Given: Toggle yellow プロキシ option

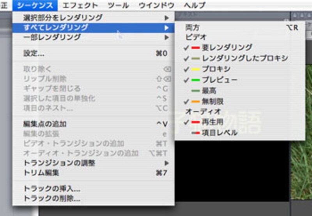Looking at the screenshot, I should [240, 69].
